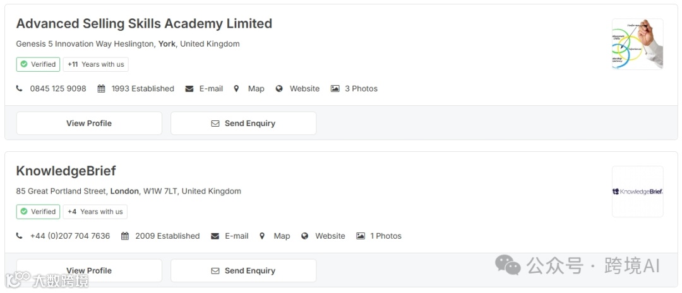682x293 pixels.
Task: View Profile of Advanced Selling Skills Academy
Action: 89,124
